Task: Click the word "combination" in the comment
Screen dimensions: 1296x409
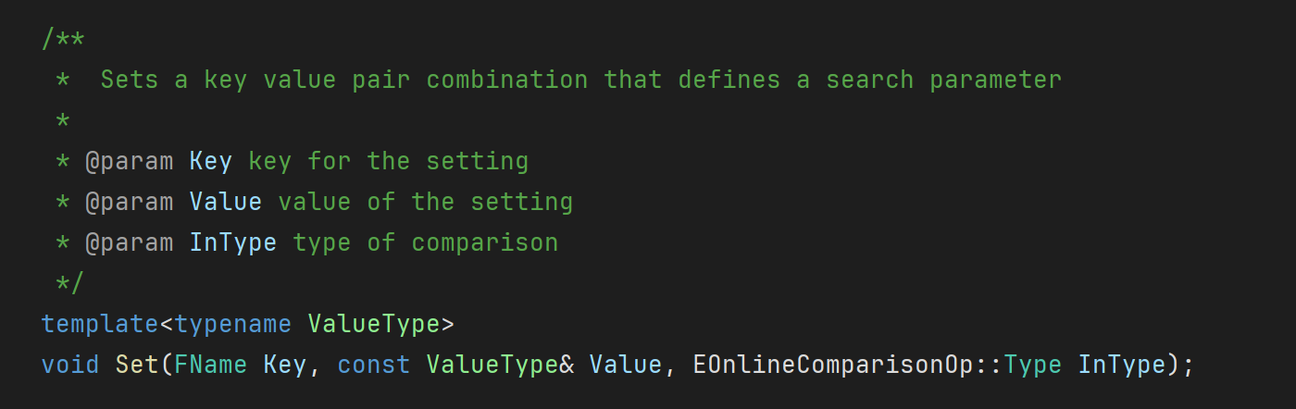Action: click(x=507, y=80)
